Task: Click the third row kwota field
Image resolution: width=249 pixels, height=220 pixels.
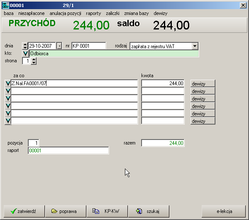Action: (163, 98)
